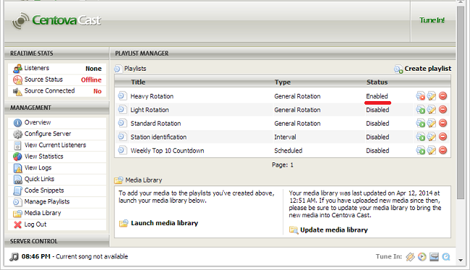Click the Title column header
The width and height of the screenshot is (470, 270).
(138, 82)
